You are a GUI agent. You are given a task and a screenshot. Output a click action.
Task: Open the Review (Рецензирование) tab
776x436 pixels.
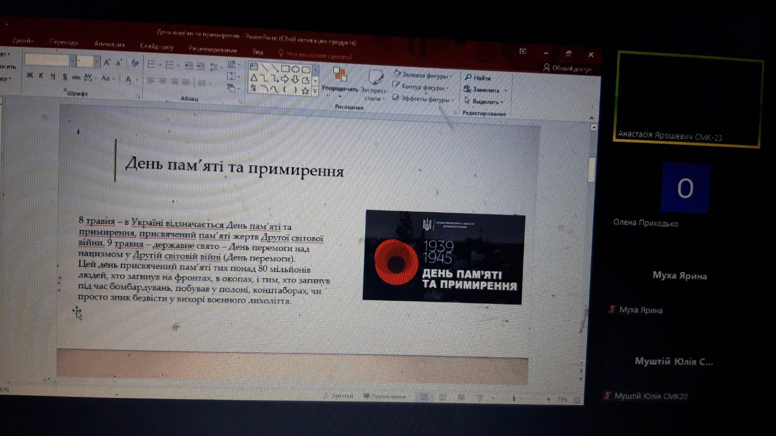(213, 49)
